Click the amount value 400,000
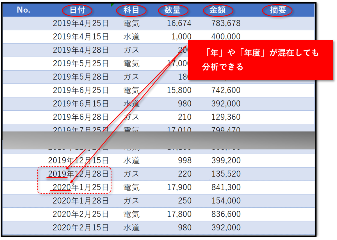This screenshot has height=240, width=337. pyautogui.click(x=226, y=37)
